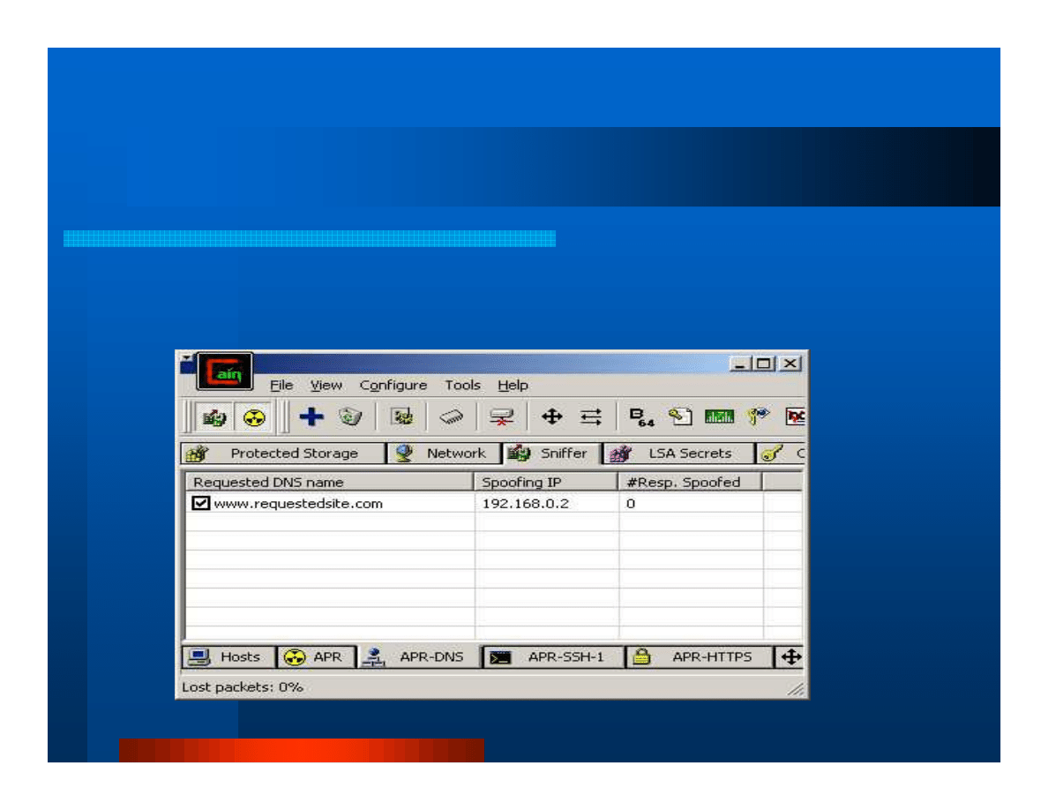Screen dimensions: 1048x810
Task: Click the Spoofing IP column header
Action: [x=521, y=482]
